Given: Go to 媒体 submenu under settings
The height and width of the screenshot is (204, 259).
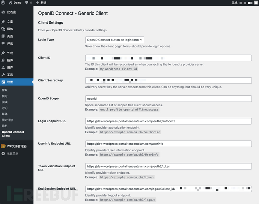Looking at the screenshot, I should [x=5, y=114].
